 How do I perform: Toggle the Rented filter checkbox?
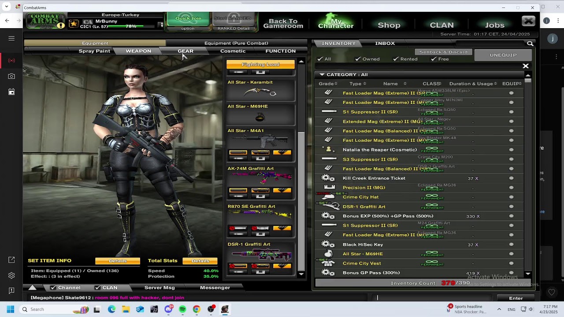tap(396, 59)
